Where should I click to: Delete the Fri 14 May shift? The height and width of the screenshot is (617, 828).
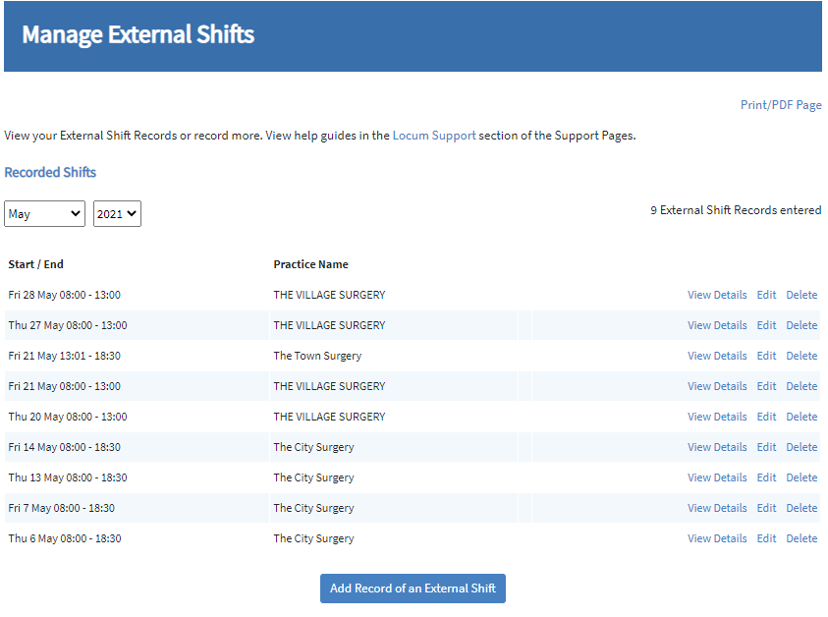click(801, 447)
